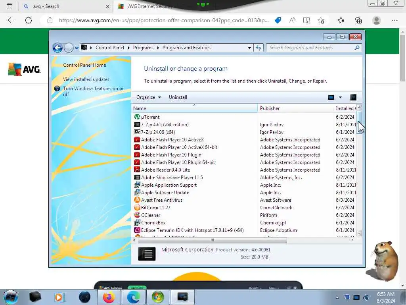Click the Eclipse Temurin JDK icon

coord(137,230)
